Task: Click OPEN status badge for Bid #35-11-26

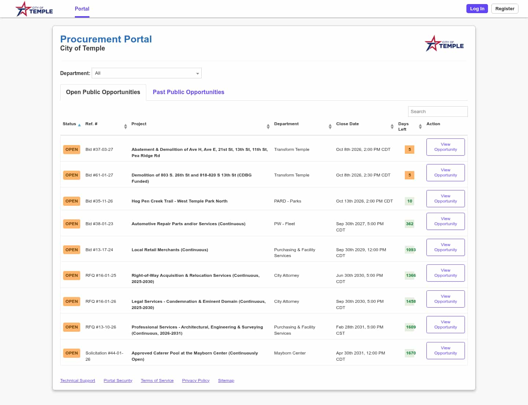Action: pyautogui.click(x=71, y=201)
